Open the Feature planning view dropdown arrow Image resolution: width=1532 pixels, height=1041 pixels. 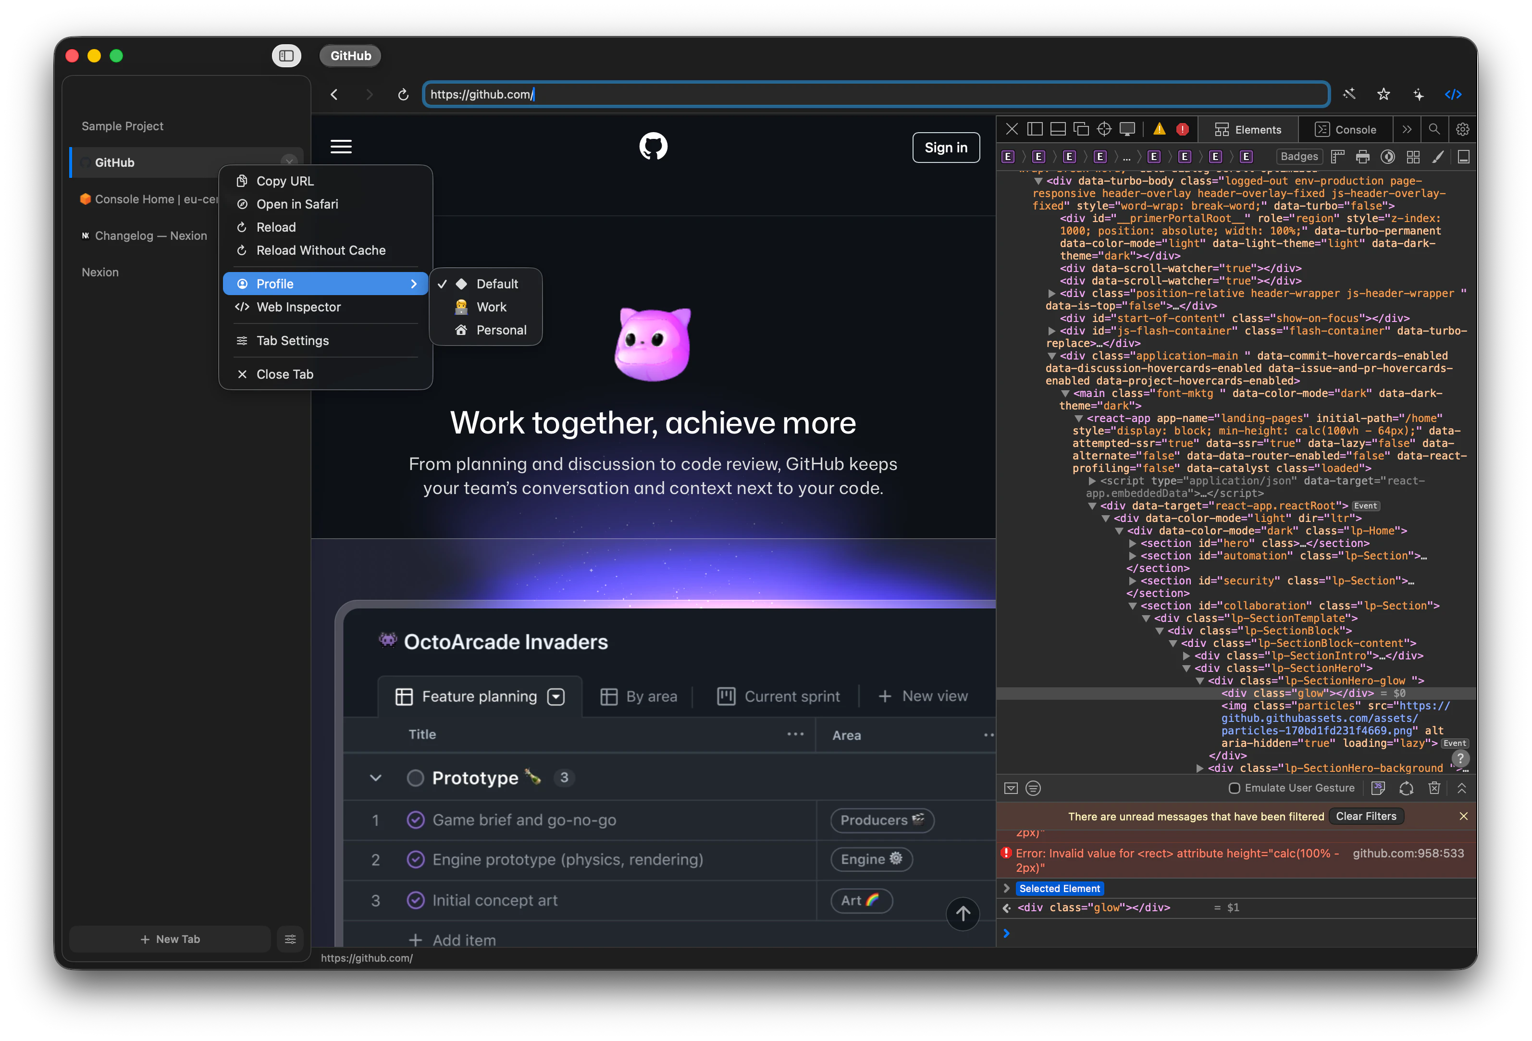[x=556, y=697]
